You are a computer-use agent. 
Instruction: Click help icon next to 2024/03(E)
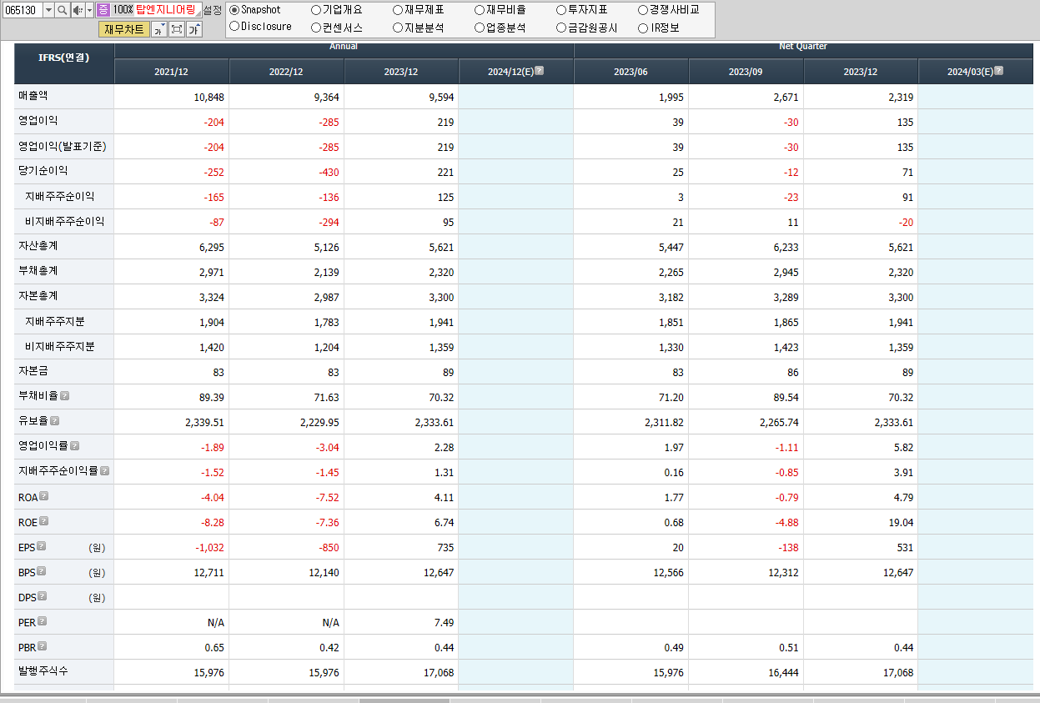[x=999, y=71]
